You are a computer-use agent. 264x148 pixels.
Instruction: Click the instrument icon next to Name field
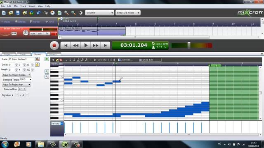[x=38, y=59]
